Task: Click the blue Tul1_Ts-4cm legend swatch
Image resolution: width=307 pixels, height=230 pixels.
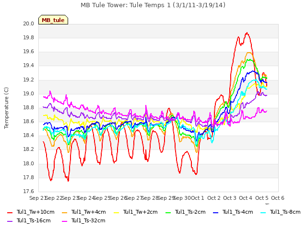Action: tap(215, 212)
